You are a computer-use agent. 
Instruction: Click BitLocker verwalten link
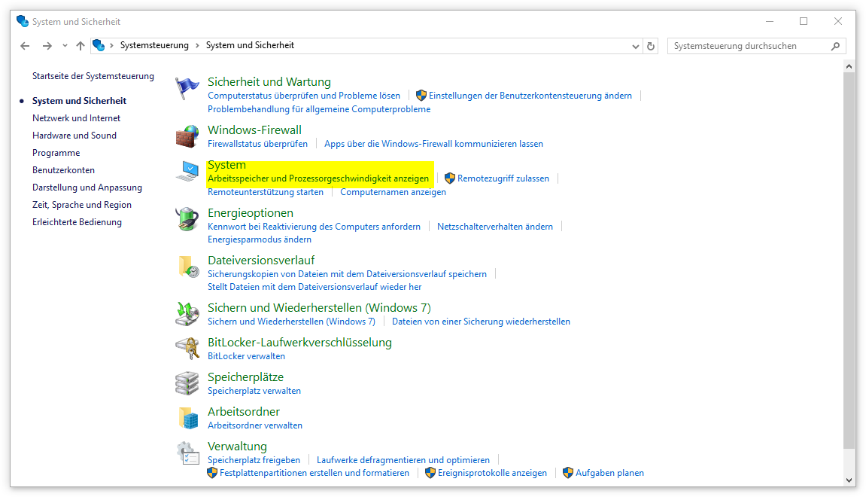[x=246, y=356]
